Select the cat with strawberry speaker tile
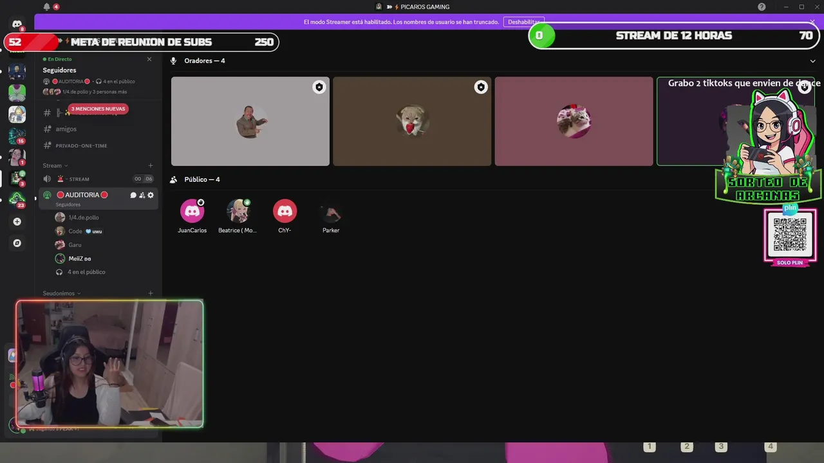The height and width of the screenshot is (463, 824). [412, 121]
